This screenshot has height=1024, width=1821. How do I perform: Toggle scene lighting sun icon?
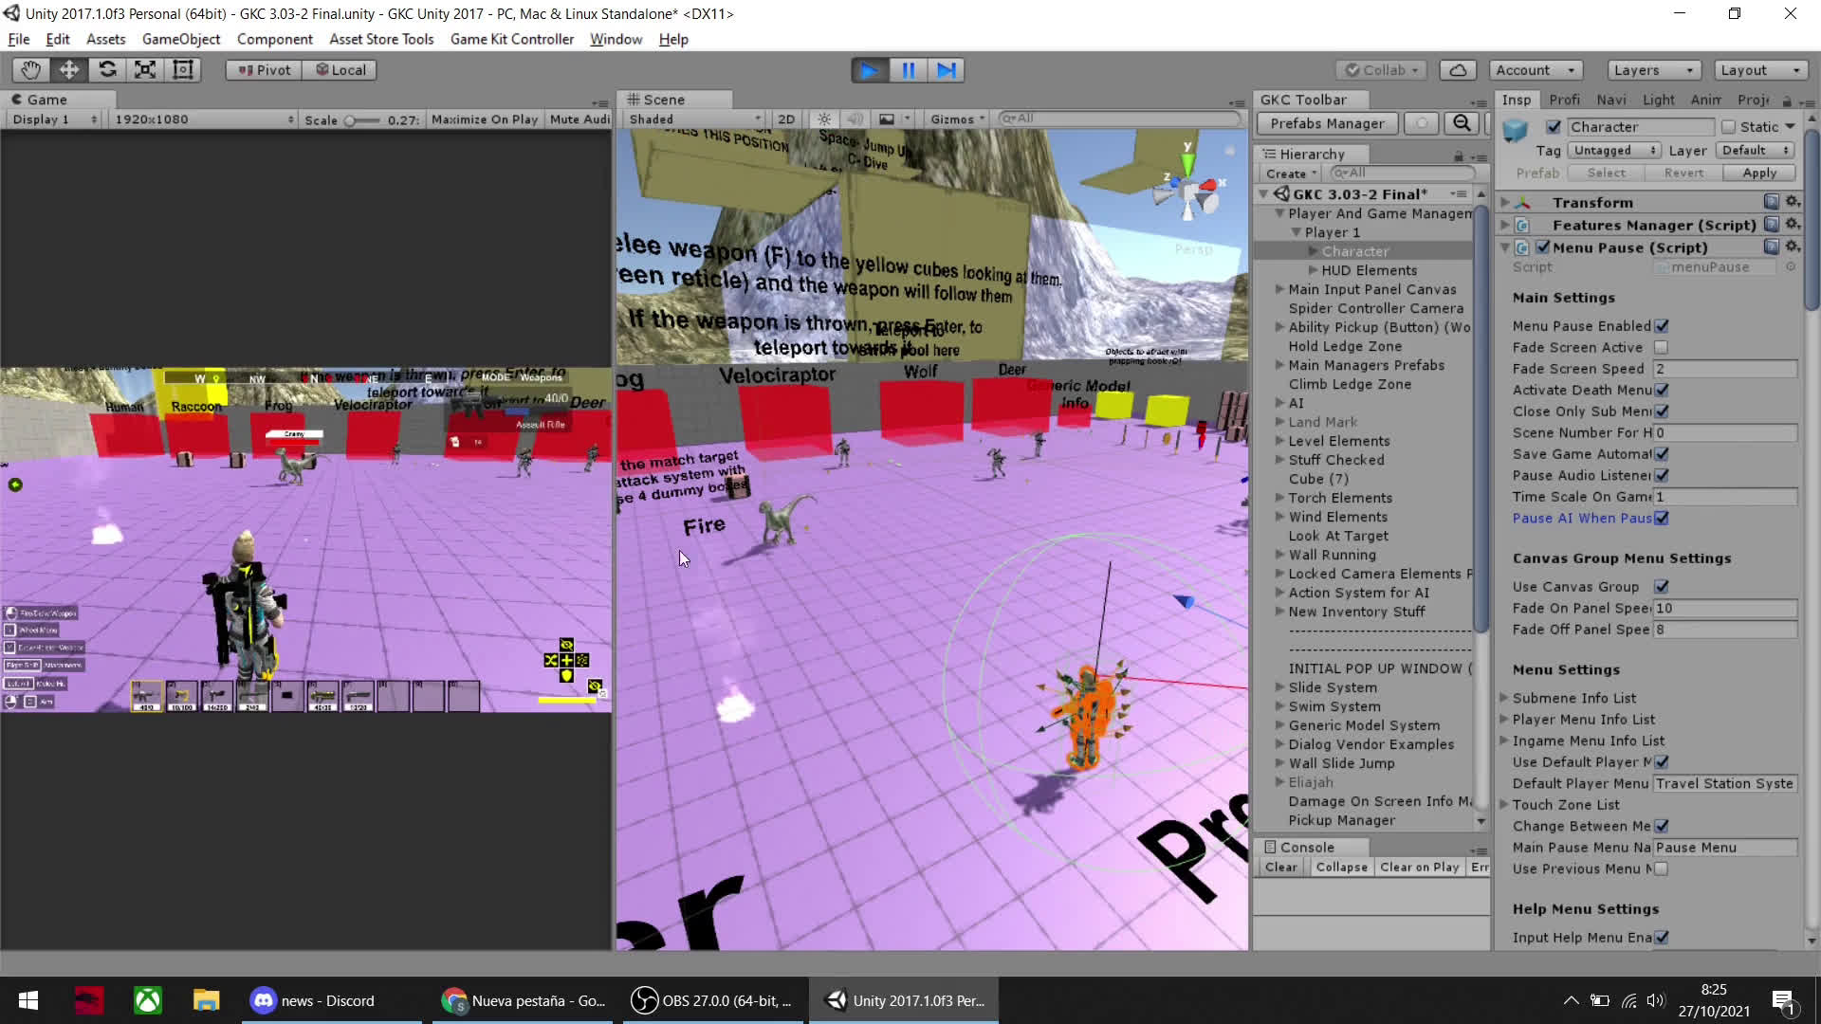coord(824,119)
